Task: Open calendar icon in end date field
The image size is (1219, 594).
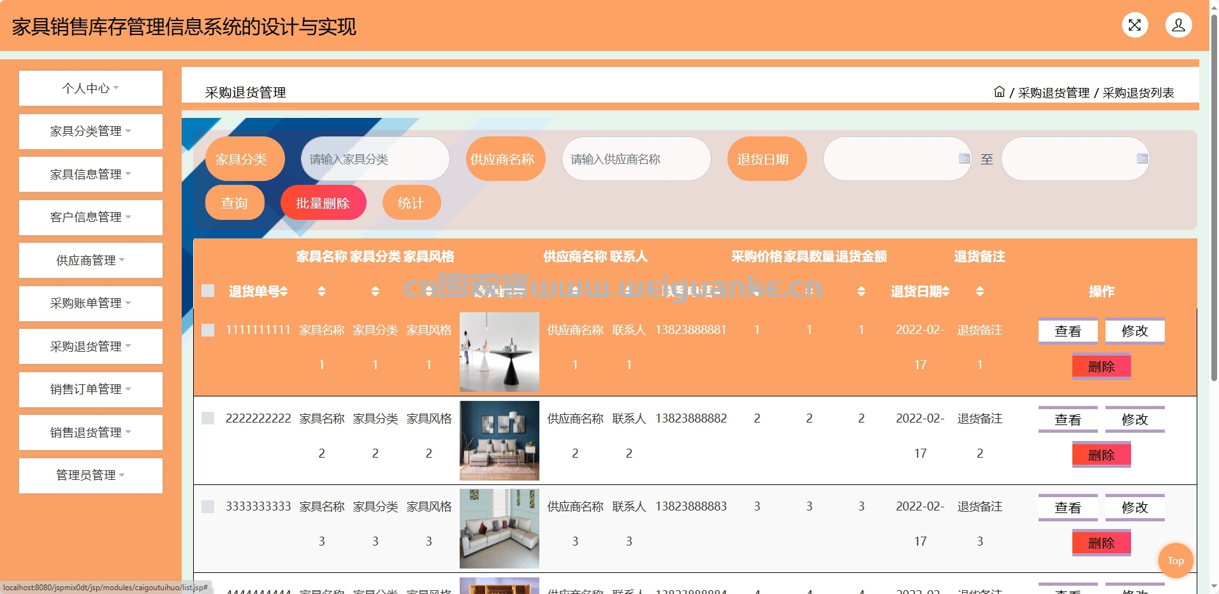Action: click(x=1142, y=159)
